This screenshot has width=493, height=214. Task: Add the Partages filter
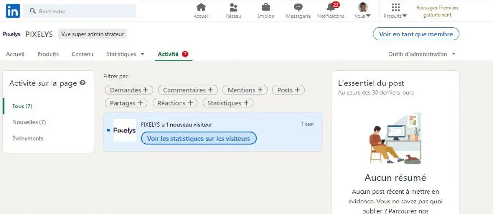126,103
